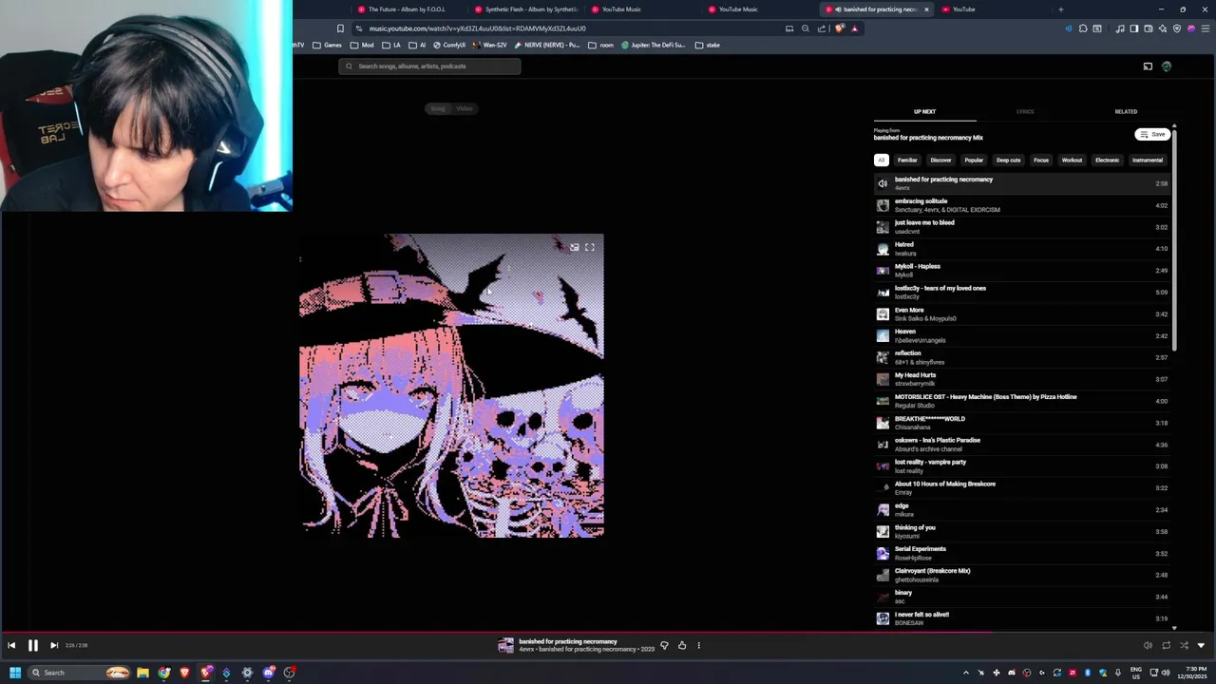The height and width of the screenshot is (684, 1216).
Task: Select the Discover filter chip
Action: pyautogui.click(x=940, y=160)
